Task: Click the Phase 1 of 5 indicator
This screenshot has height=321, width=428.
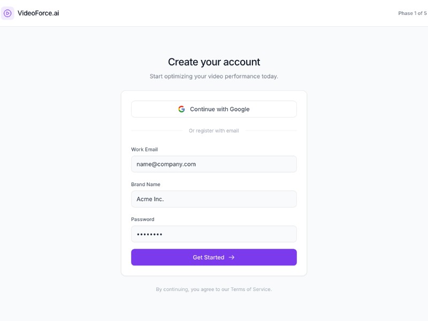Action: click(x=412, y=13)
